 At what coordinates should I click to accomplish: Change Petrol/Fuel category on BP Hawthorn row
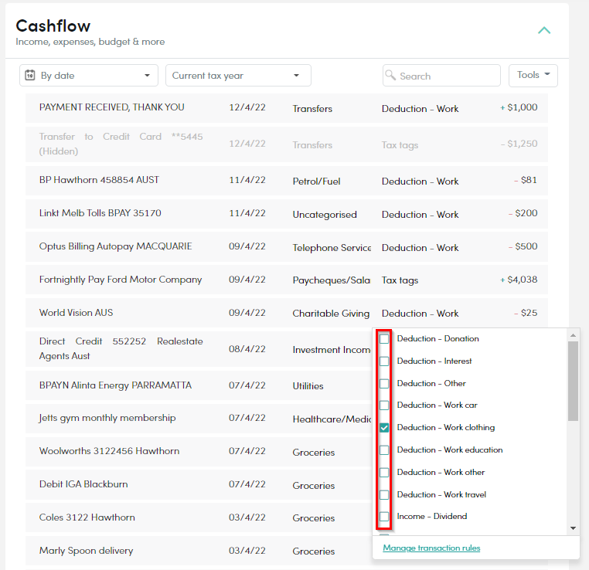coord(316,182)
